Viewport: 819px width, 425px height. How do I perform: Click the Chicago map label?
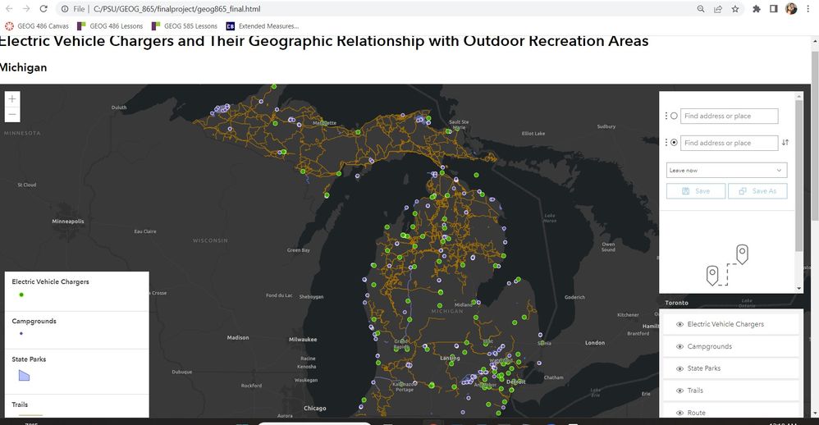point(315,409)
